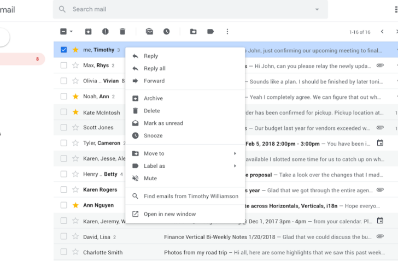
Task: Click the 1-16 of 16 page count
Action: pyautogui.click(x=360, y=32)
